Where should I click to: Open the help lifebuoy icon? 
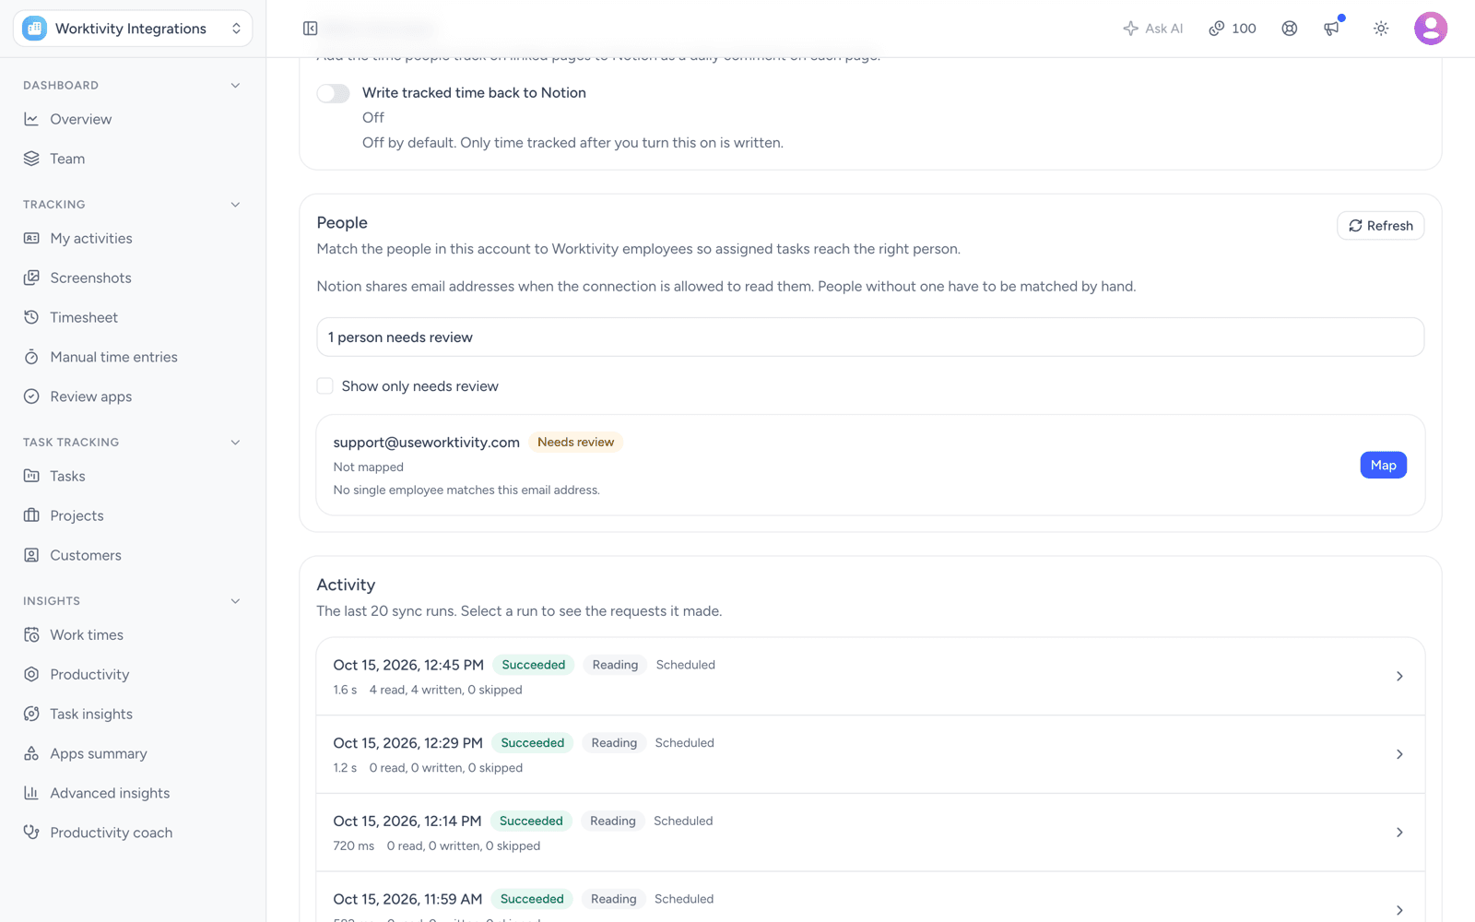point(1290,29)
